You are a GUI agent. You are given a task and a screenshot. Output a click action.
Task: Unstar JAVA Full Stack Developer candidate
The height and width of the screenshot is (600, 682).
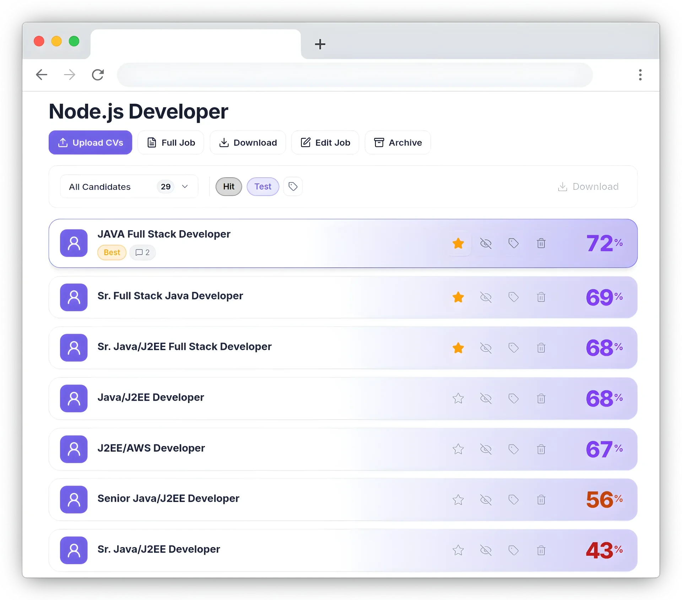tap(458, 243)
